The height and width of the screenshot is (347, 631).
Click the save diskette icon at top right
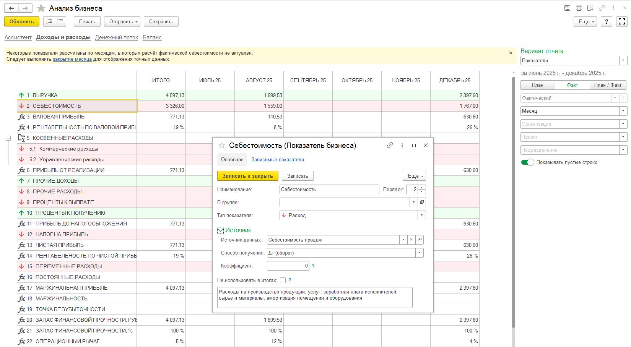tap(567, 8)
